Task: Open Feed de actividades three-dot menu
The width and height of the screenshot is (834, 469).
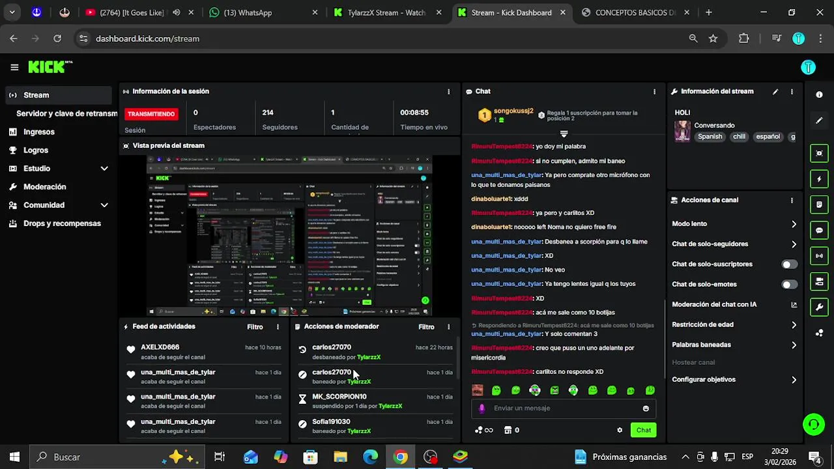Action: click(278, 327)
